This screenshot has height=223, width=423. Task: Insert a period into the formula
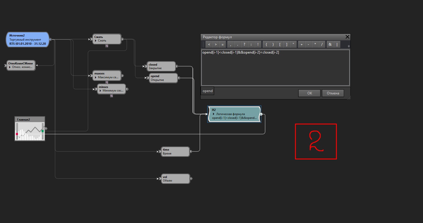coord(237,44)
